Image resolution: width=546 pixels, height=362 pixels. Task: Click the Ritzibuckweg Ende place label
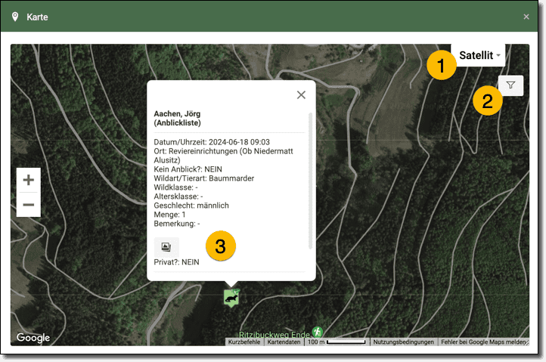pyautogui.click(x=274, y=333)
